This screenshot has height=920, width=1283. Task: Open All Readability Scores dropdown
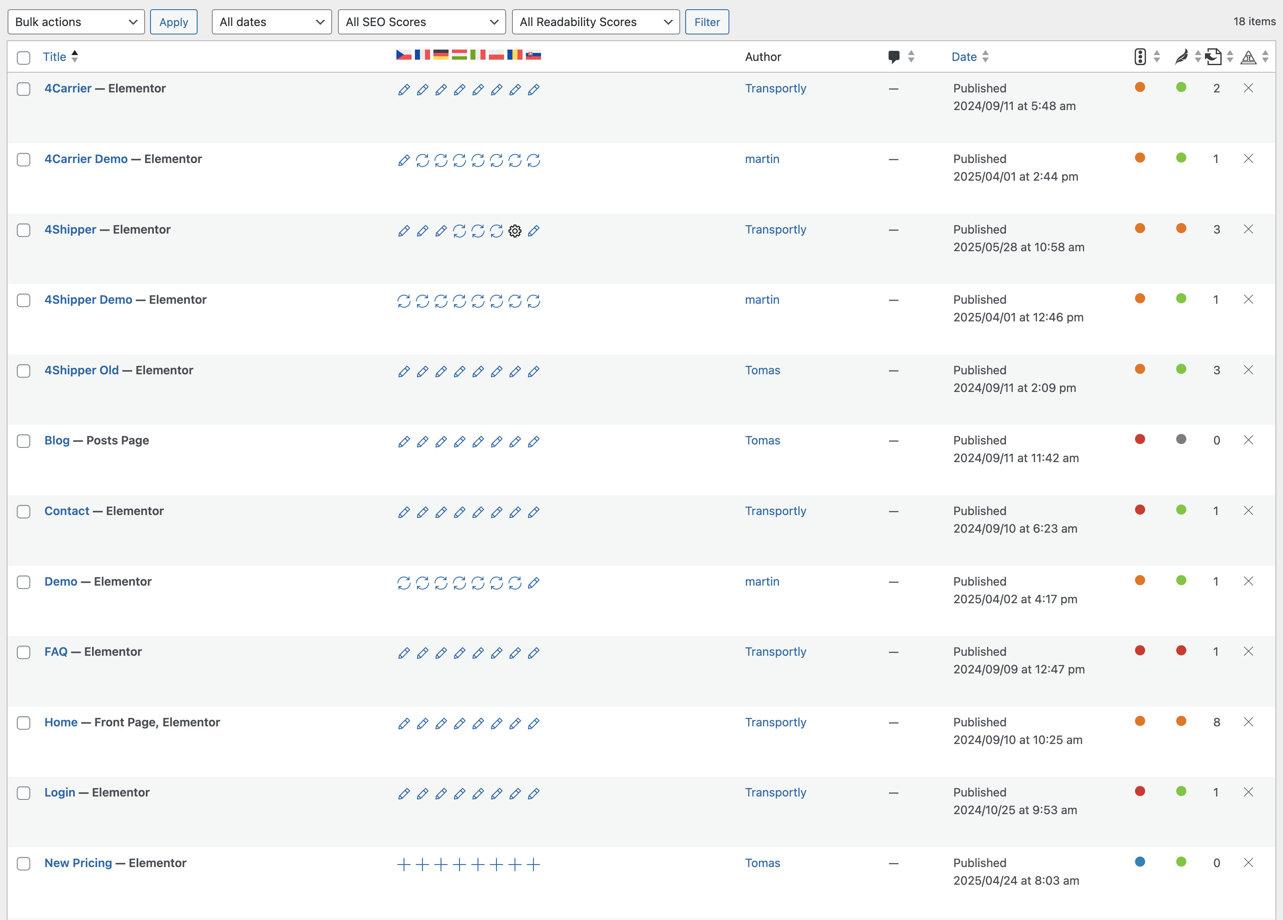click(x=595, y=22)
